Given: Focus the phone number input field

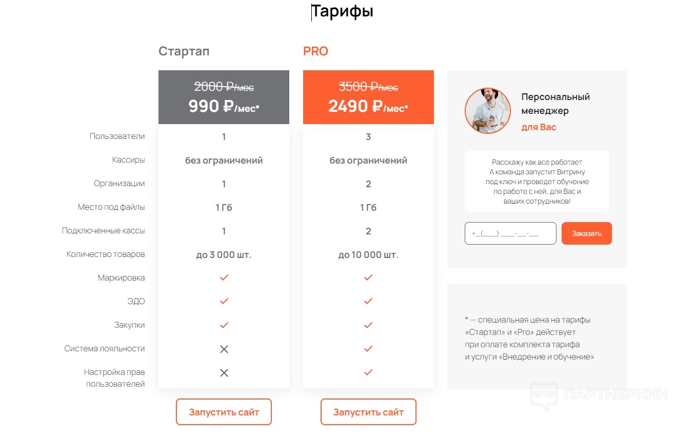Looking at the screenshot, I should point(510,233).
